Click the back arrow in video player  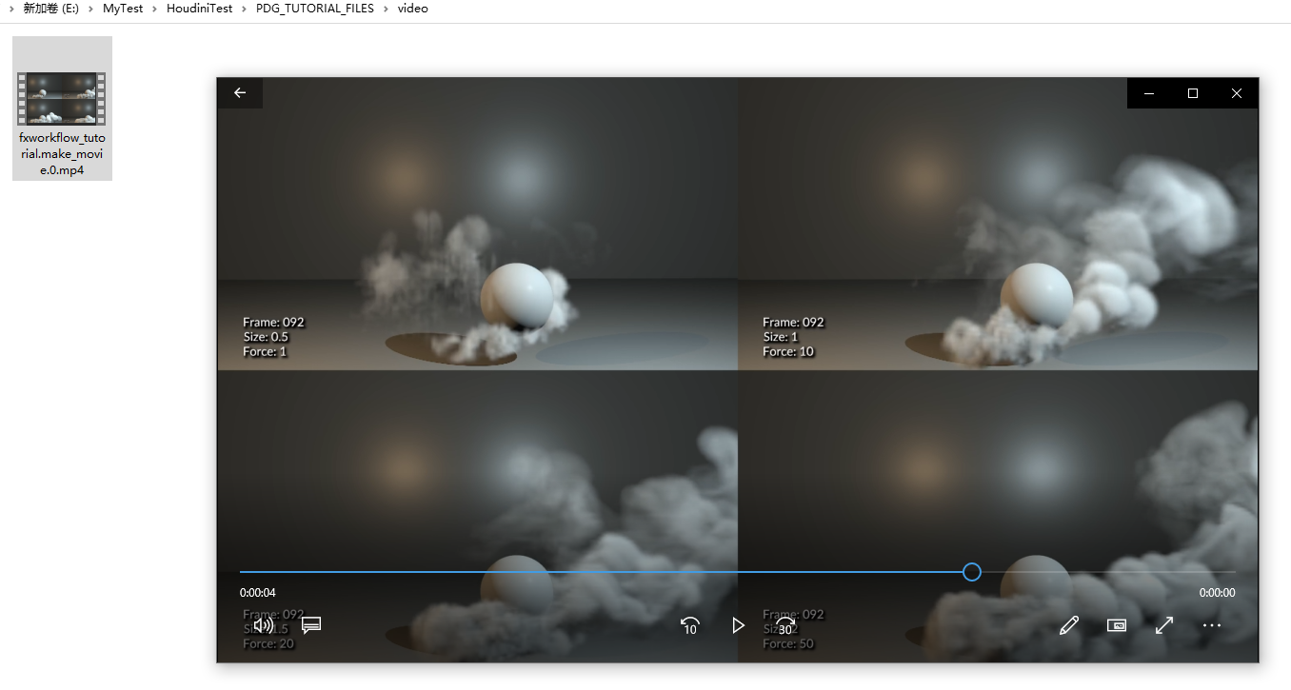click(240, 93)
